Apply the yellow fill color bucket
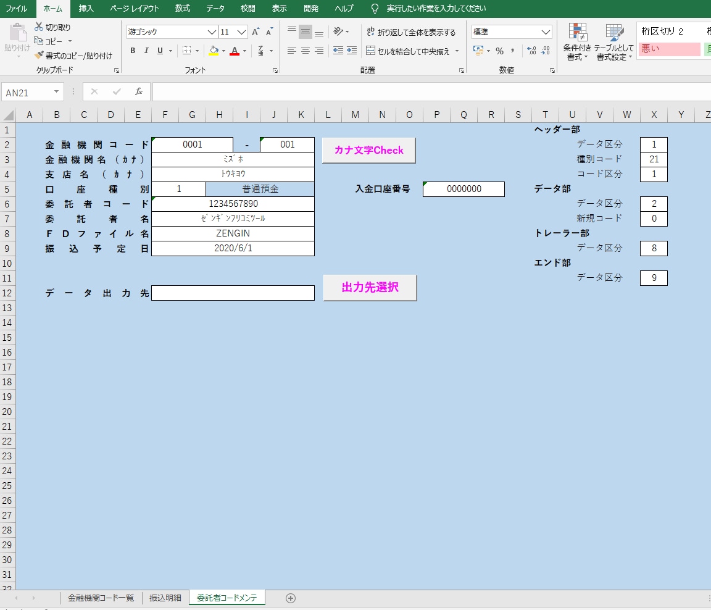 point(214,51)
